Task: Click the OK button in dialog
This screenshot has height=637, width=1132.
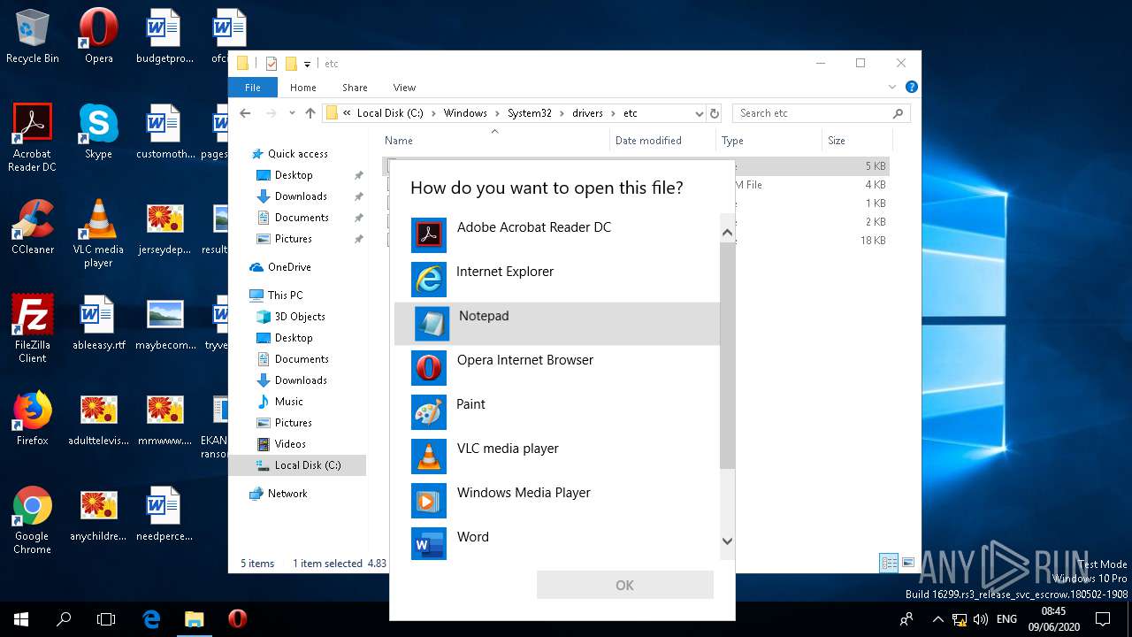Action: click(624, 585)
